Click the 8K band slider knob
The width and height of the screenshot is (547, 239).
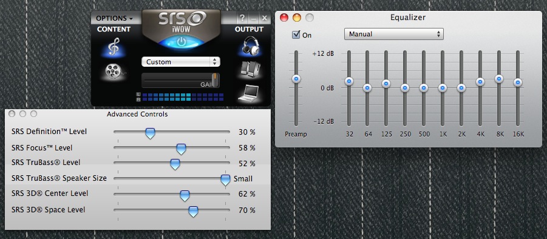coord(499,79)
